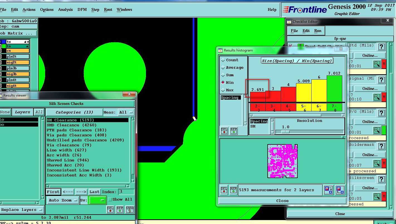396x224 pixels.
Task: Enable the Show All checkbox
Action: click(x=110, y=200)
